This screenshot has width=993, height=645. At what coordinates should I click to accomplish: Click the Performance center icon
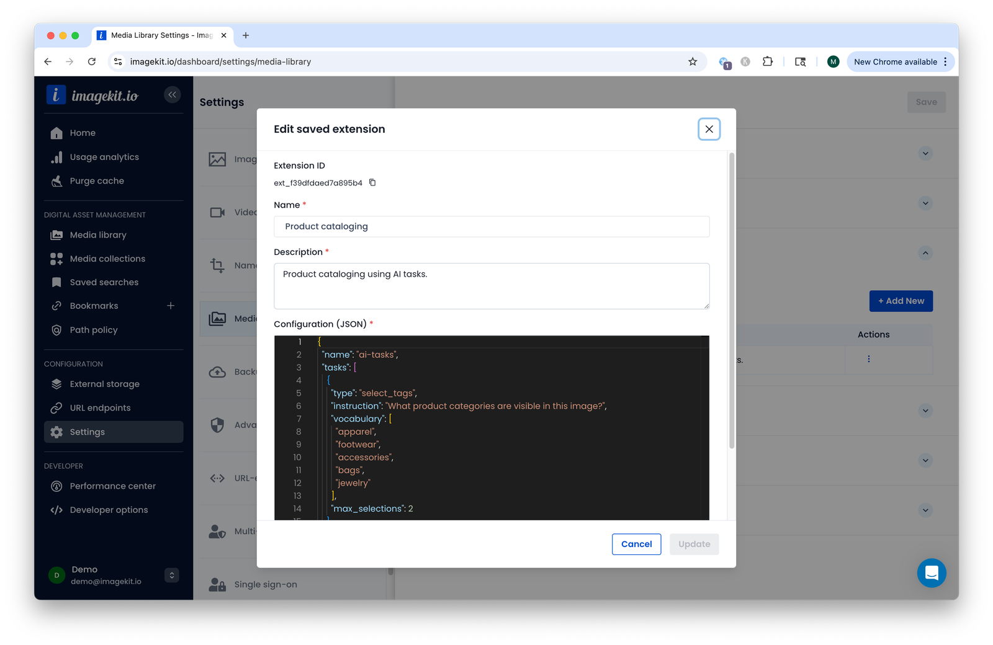pos(56,486)
